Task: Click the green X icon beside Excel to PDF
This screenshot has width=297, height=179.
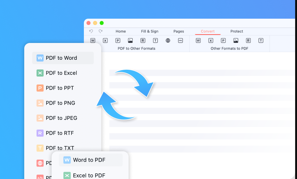Action: [x=67, y=176]
